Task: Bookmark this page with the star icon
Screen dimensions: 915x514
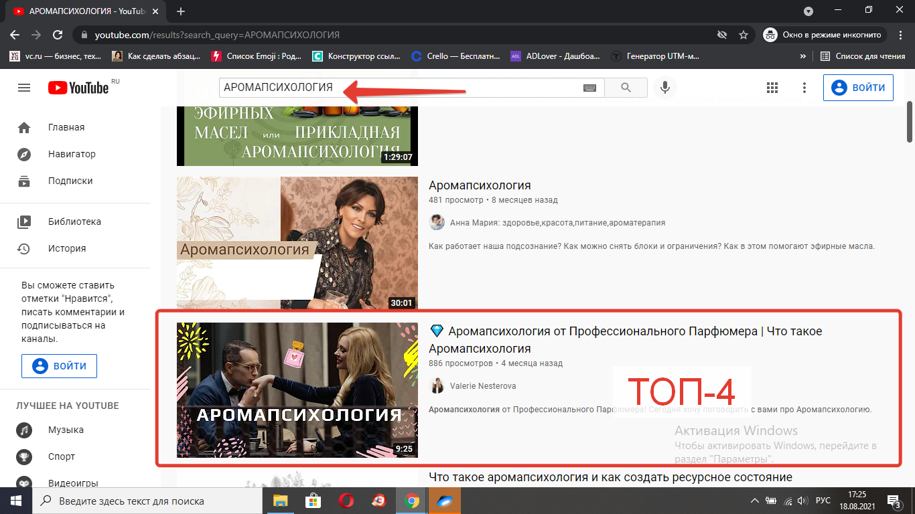Action: [x=743, y=35]
